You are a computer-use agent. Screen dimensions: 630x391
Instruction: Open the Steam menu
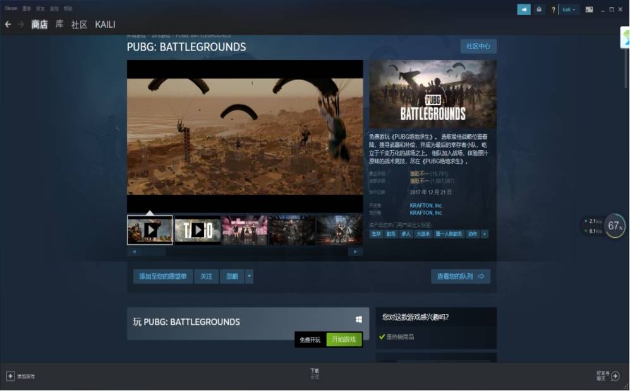coord(11,8)
